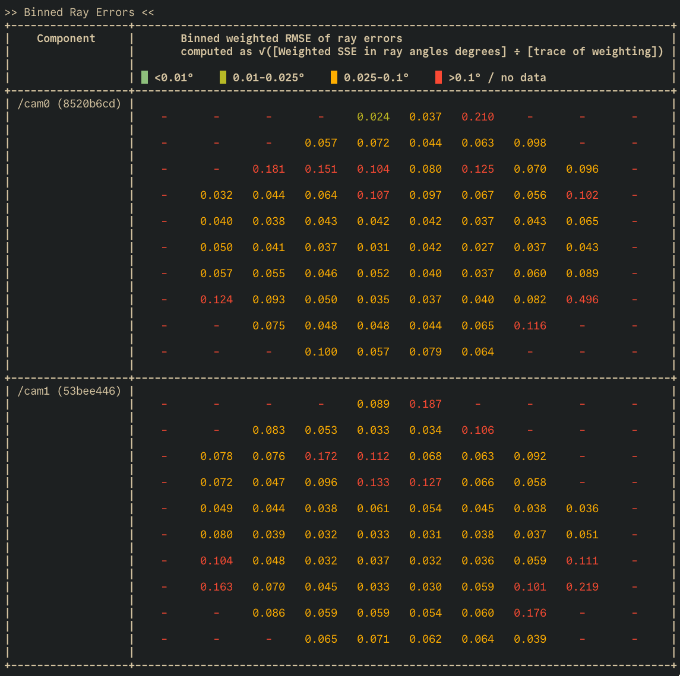Click the value 0.071
The height and width of the screenshot is (676, 680).
tap(374, 639)
